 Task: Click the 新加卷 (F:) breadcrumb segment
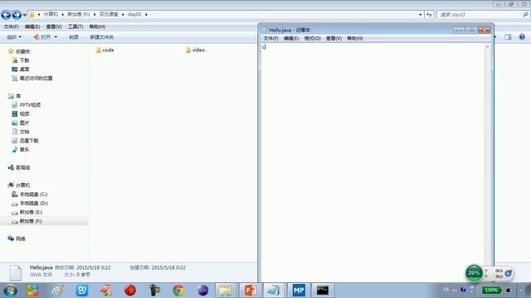[79, 14]
